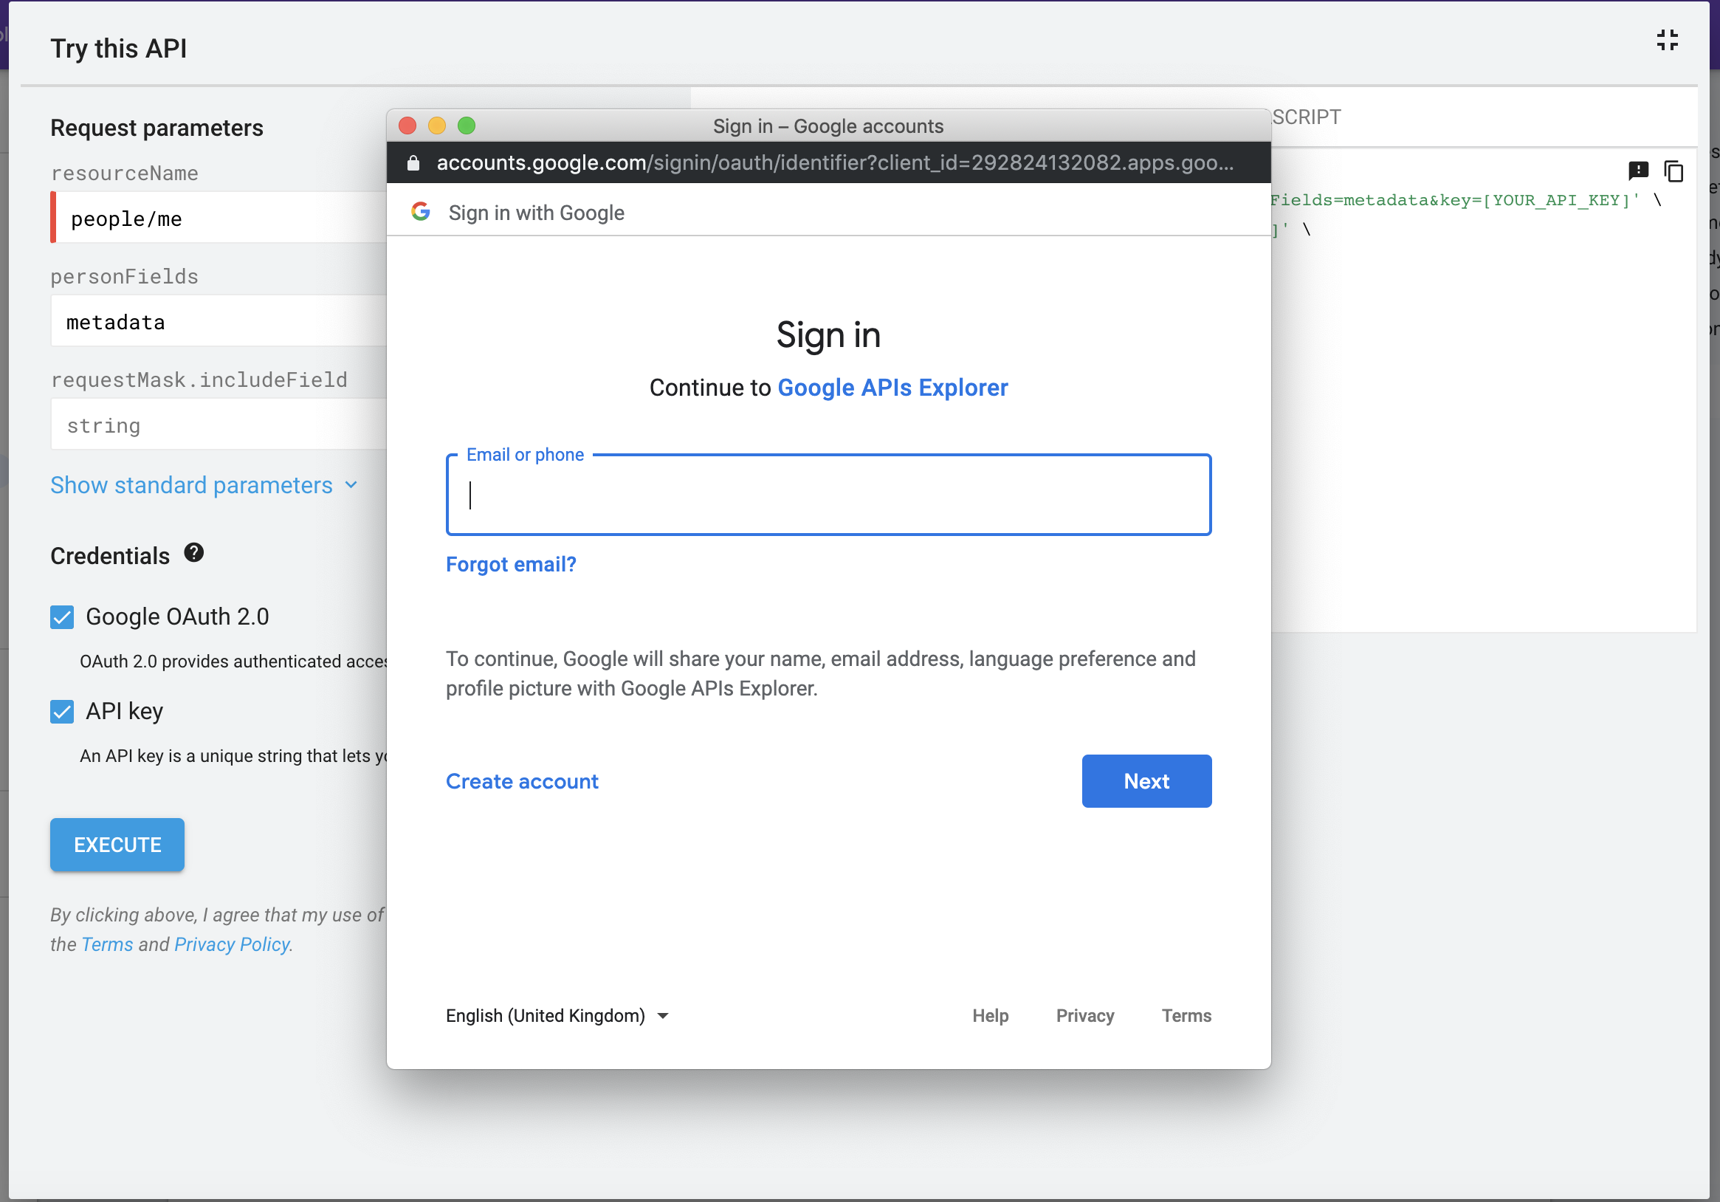Click the personFields metadata input
This screenshot has width=1720, height=1202.
[x=219, y=322]
